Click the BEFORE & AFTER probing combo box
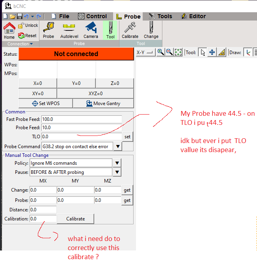The height and width of the screenshot is (273, 257). (x=71, y=172)
